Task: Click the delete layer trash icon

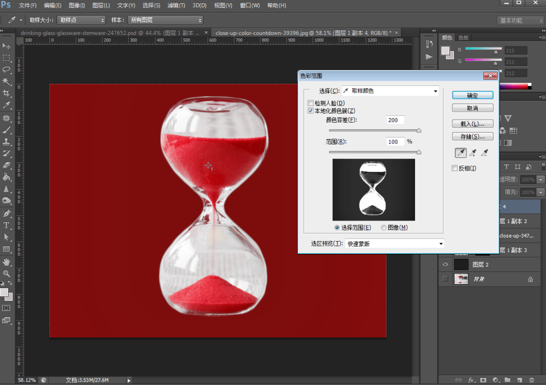Action: point(531,380)
